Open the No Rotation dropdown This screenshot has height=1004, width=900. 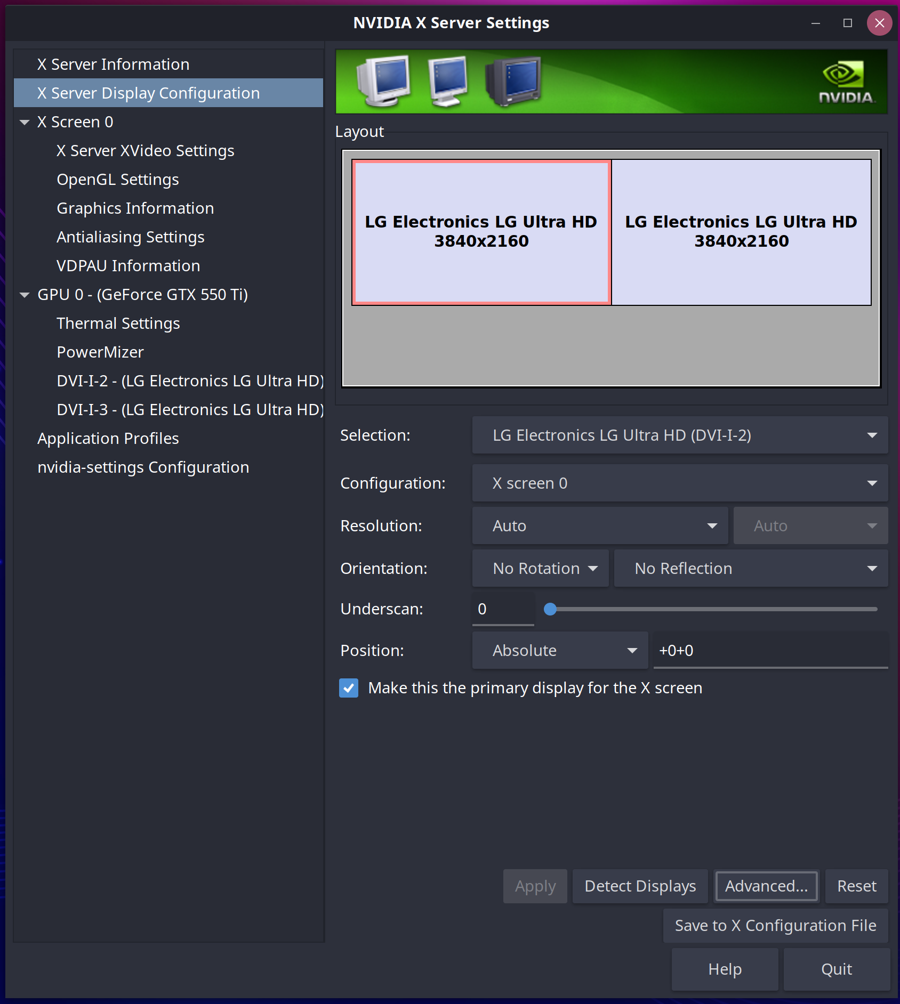(540, 568)
